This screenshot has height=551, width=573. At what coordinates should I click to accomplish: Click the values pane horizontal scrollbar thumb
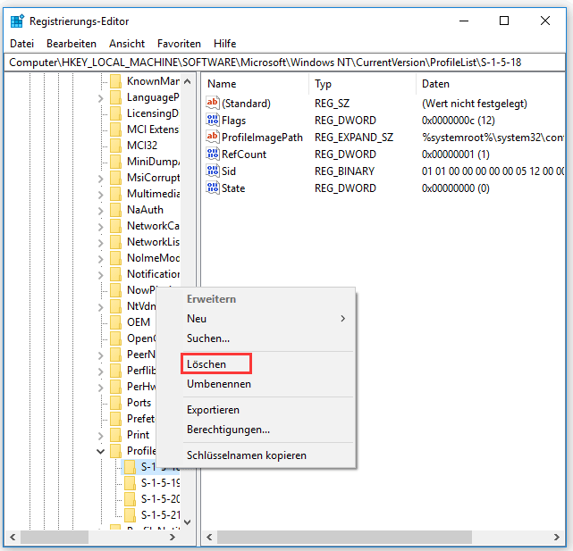click(x=344, y=537)
